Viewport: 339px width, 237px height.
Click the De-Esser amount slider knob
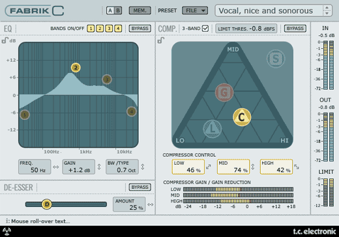47,204
